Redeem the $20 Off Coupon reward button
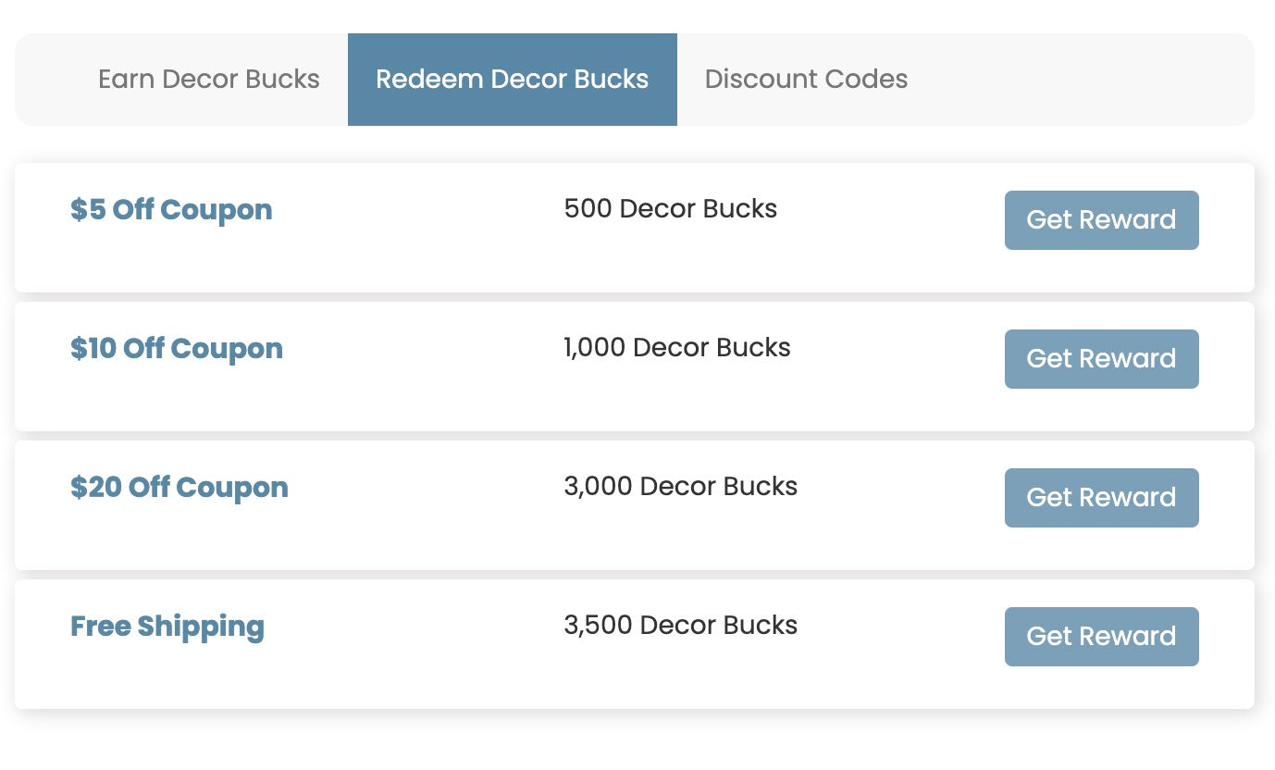This screenshot has height=770, width=1275. pyautogui.click(x=1101, y=498)
